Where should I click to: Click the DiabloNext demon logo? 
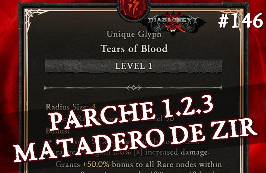(173, 24)
